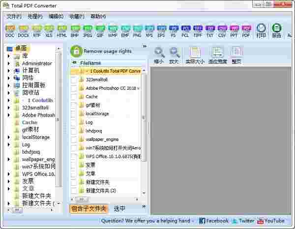Open the Facebook link
The height and width of the screenshot is (229, 295).
[x=214, y=221]
